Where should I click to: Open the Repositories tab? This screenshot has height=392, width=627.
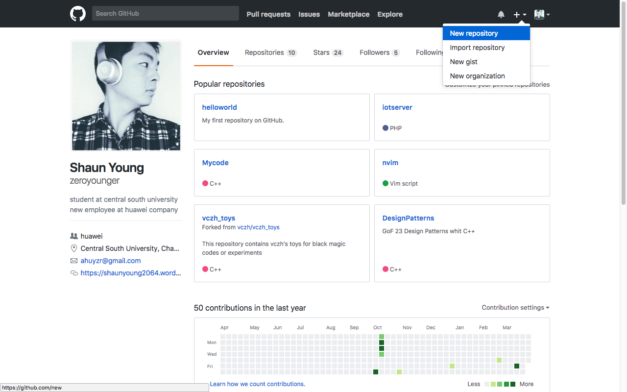pos(271,52)
